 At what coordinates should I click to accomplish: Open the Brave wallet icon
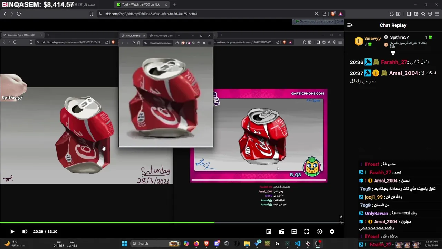click(416, 14)
